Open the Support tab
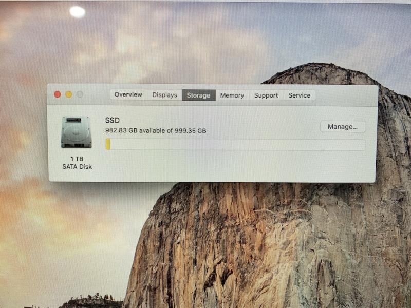Viewport: 411px width, 308px height. tap(266, 95)
